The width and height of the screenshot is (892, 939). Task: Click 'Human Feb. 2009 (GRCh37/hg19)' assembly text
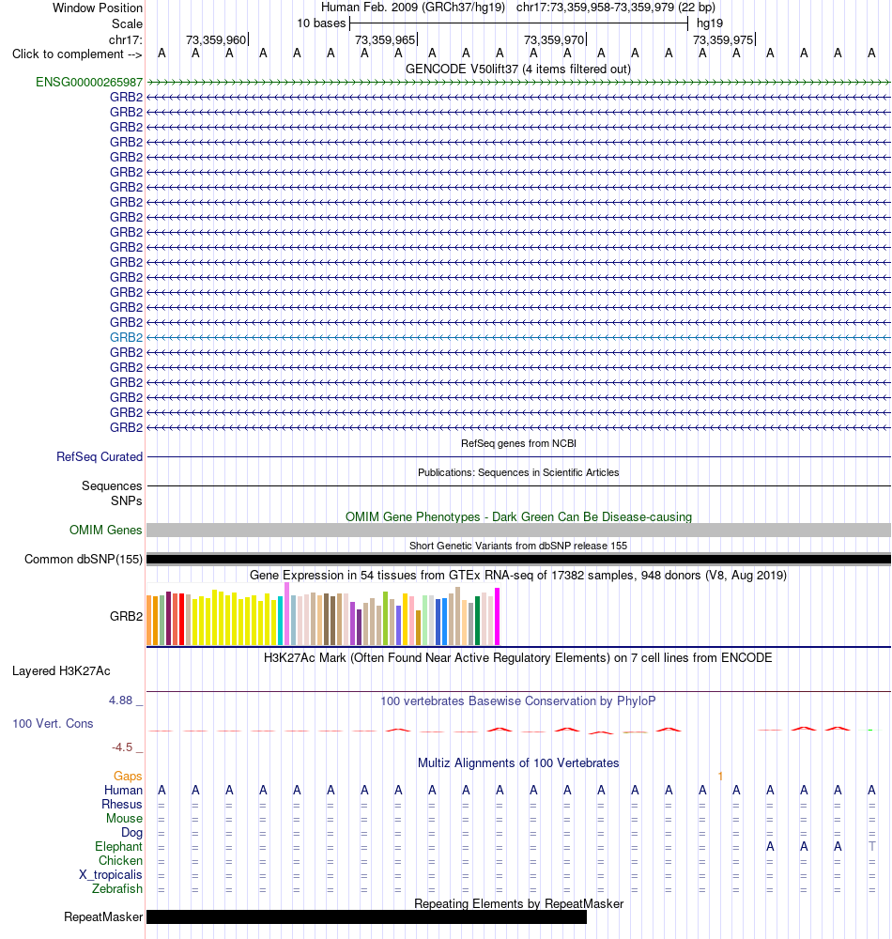tap(413, 8)
